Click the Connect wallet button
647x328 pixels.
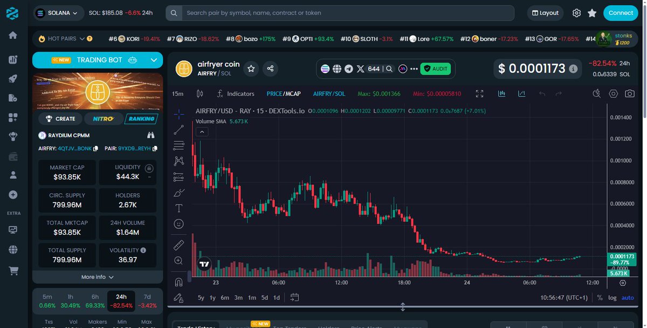621,13
